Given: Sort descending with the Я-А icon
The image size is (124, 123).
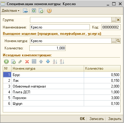Looking at the screenshot, I should pos(62,62).
